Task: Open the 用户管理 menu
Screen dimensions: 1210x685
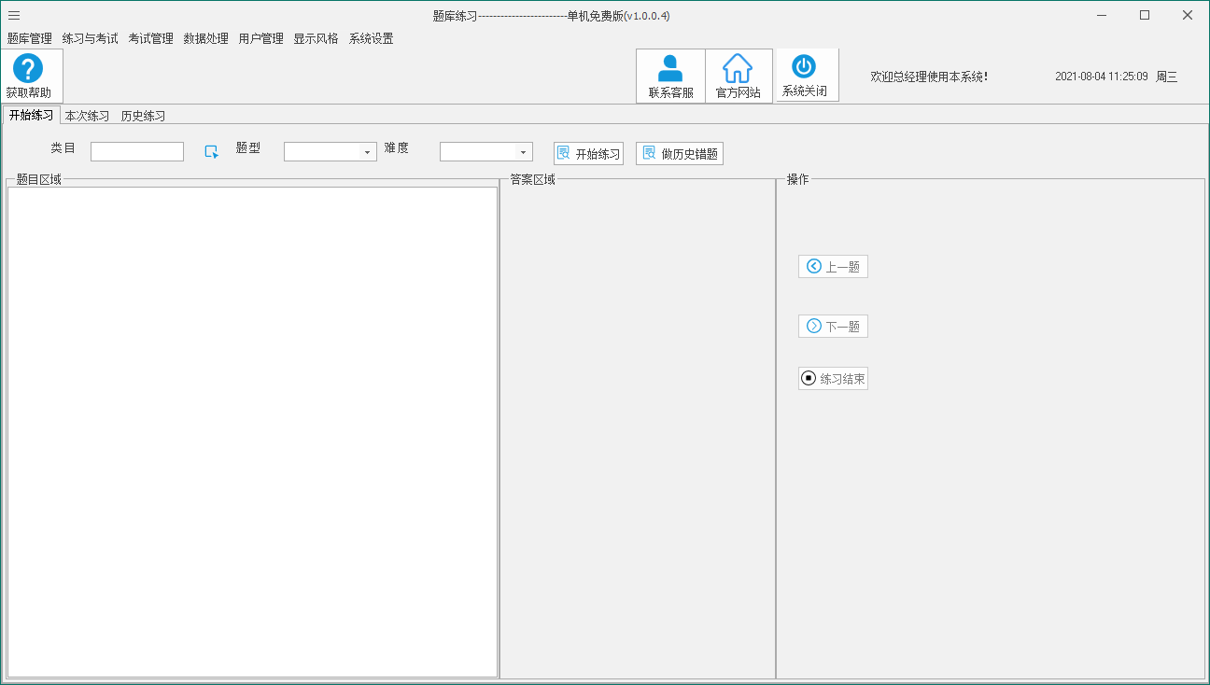Action: click(261, 38)
